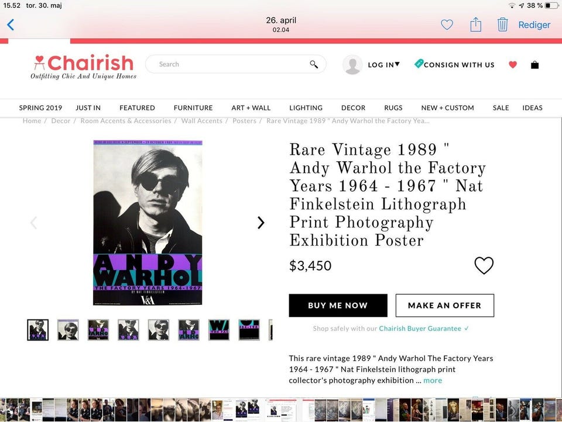Open the shopping bag cart
The image size is (562, 422).
click(534, 65)
